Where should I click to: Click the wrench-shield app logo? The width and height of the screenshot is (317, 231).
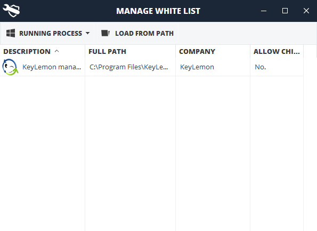pyautogui.click(x=11, y=11)
